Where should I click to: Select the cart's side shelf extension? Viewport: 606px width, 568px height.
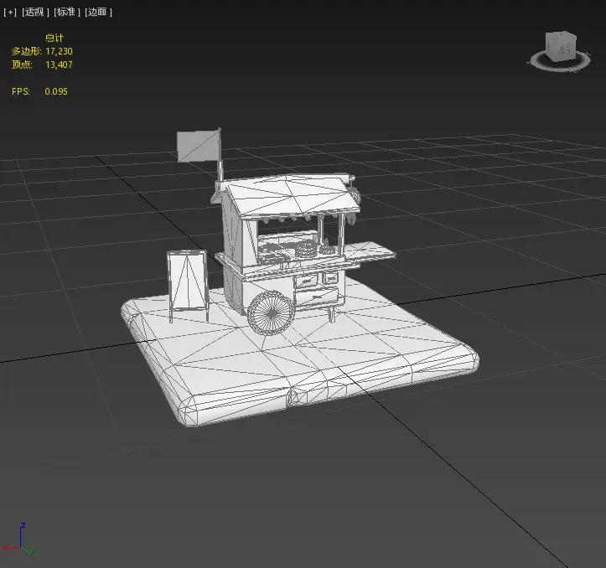point(370,251)
